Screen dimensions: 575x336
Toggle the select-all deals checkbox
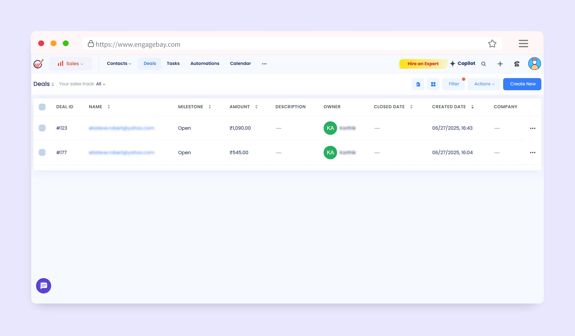pos(42,107)
